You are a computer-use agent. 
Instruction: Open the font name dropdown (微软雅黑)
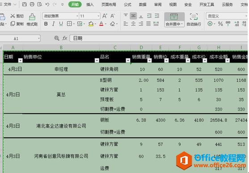(x=77, y=16)
